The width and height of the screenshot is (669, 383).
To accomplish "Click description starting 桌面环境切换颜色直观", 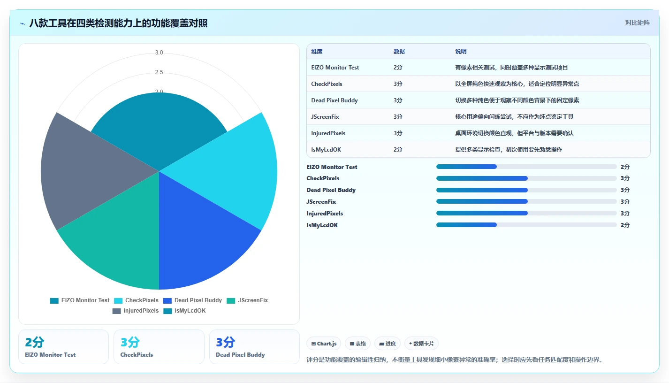I will point(514,133).
